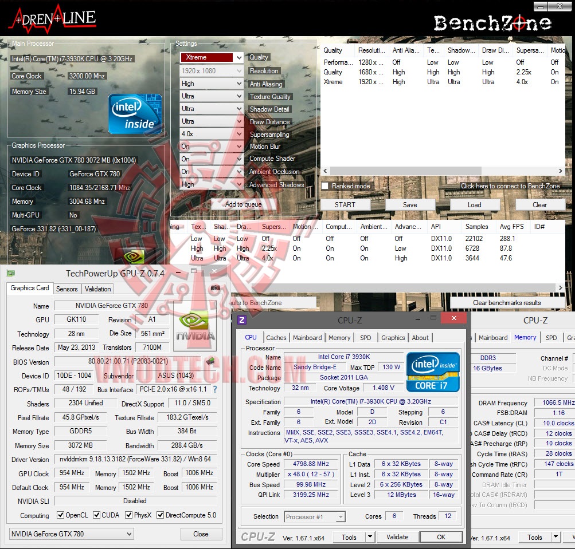575x549 pixels.
Task: Toggle the OpenCL checkbox in GPU-Z
Action: point(61,515)
